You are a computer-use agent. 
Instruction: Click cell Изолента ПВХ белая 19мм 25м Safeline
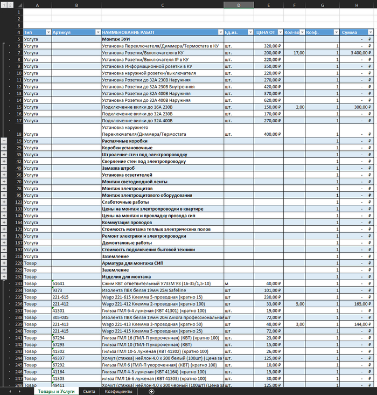point(163,290)
